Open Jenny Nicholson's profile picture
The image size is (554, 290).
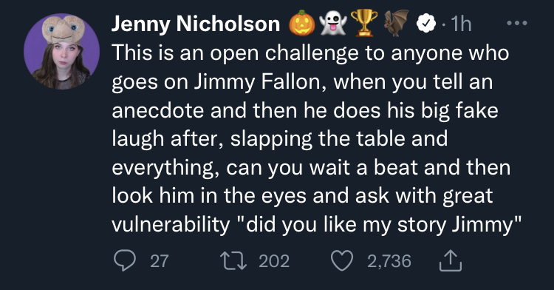(x=62, y=51)
